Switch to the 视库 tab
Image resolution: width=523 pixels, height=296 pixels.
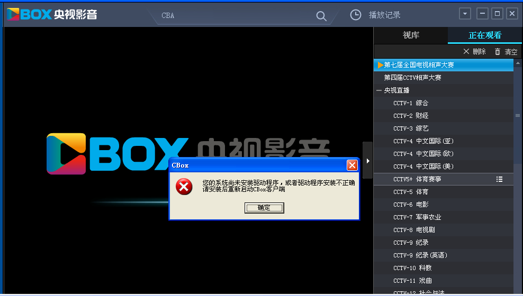pyautogui.click(x=411, y=35)
